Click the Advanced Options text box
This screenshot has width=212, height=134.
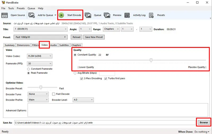tap(118, 110)
